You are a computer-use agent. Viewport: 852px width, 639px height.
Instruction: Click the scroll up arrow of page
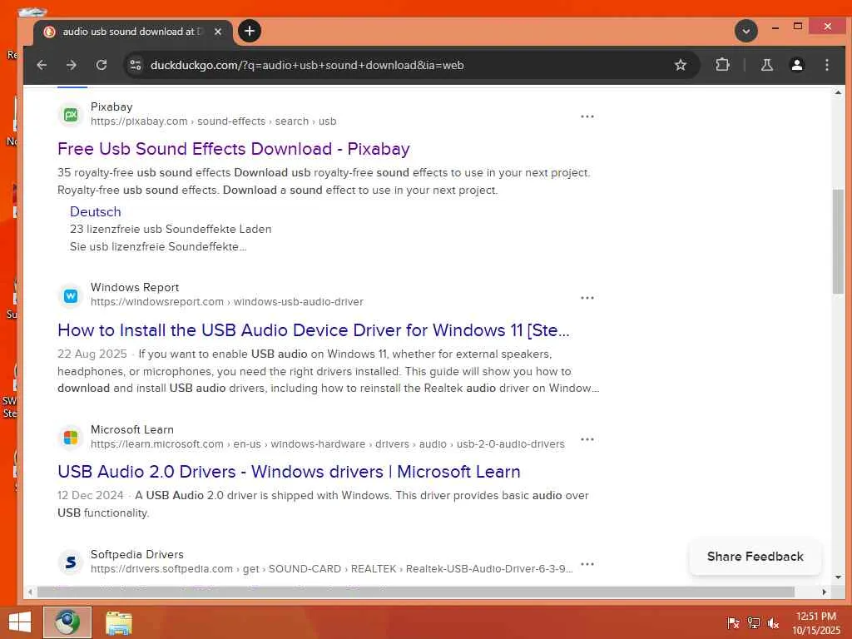[x=838, y=93]
